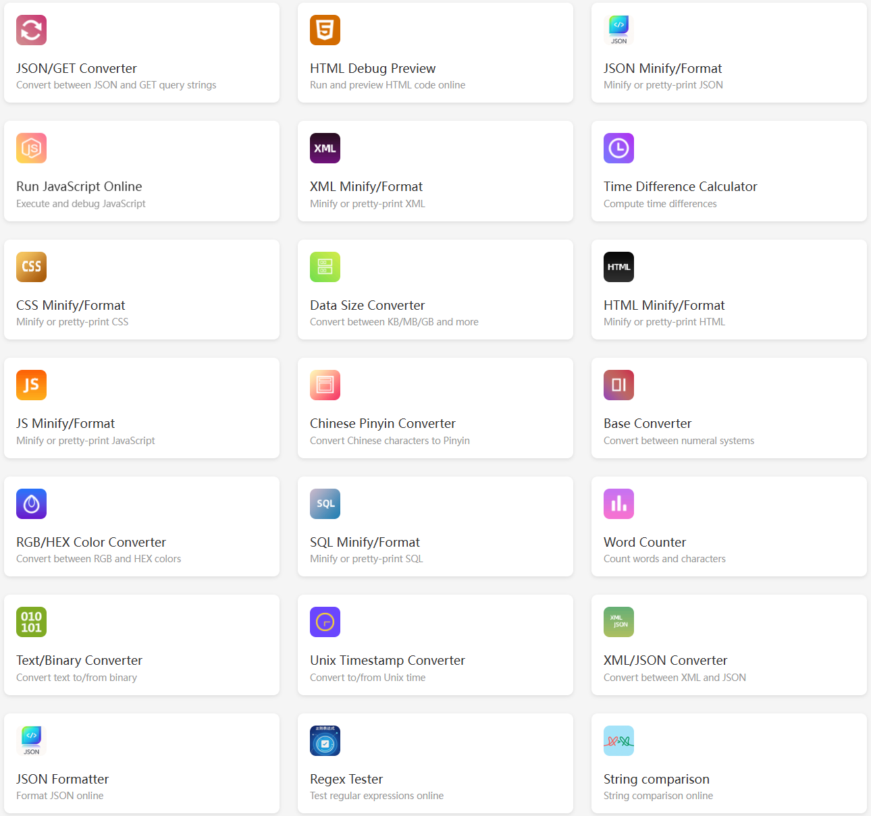Open the JS Minify/Format title link
Viewport: 871px width, 816px height.
[65, 423]
